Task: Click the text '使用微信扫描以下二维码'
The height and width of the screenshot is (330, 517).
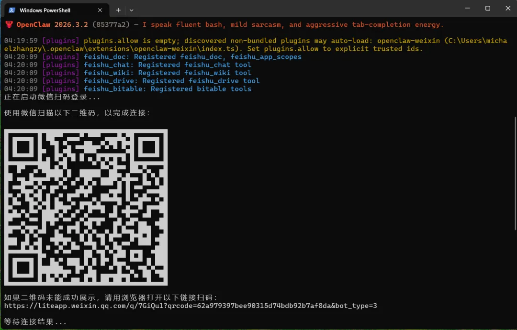Action: (50, 113)
